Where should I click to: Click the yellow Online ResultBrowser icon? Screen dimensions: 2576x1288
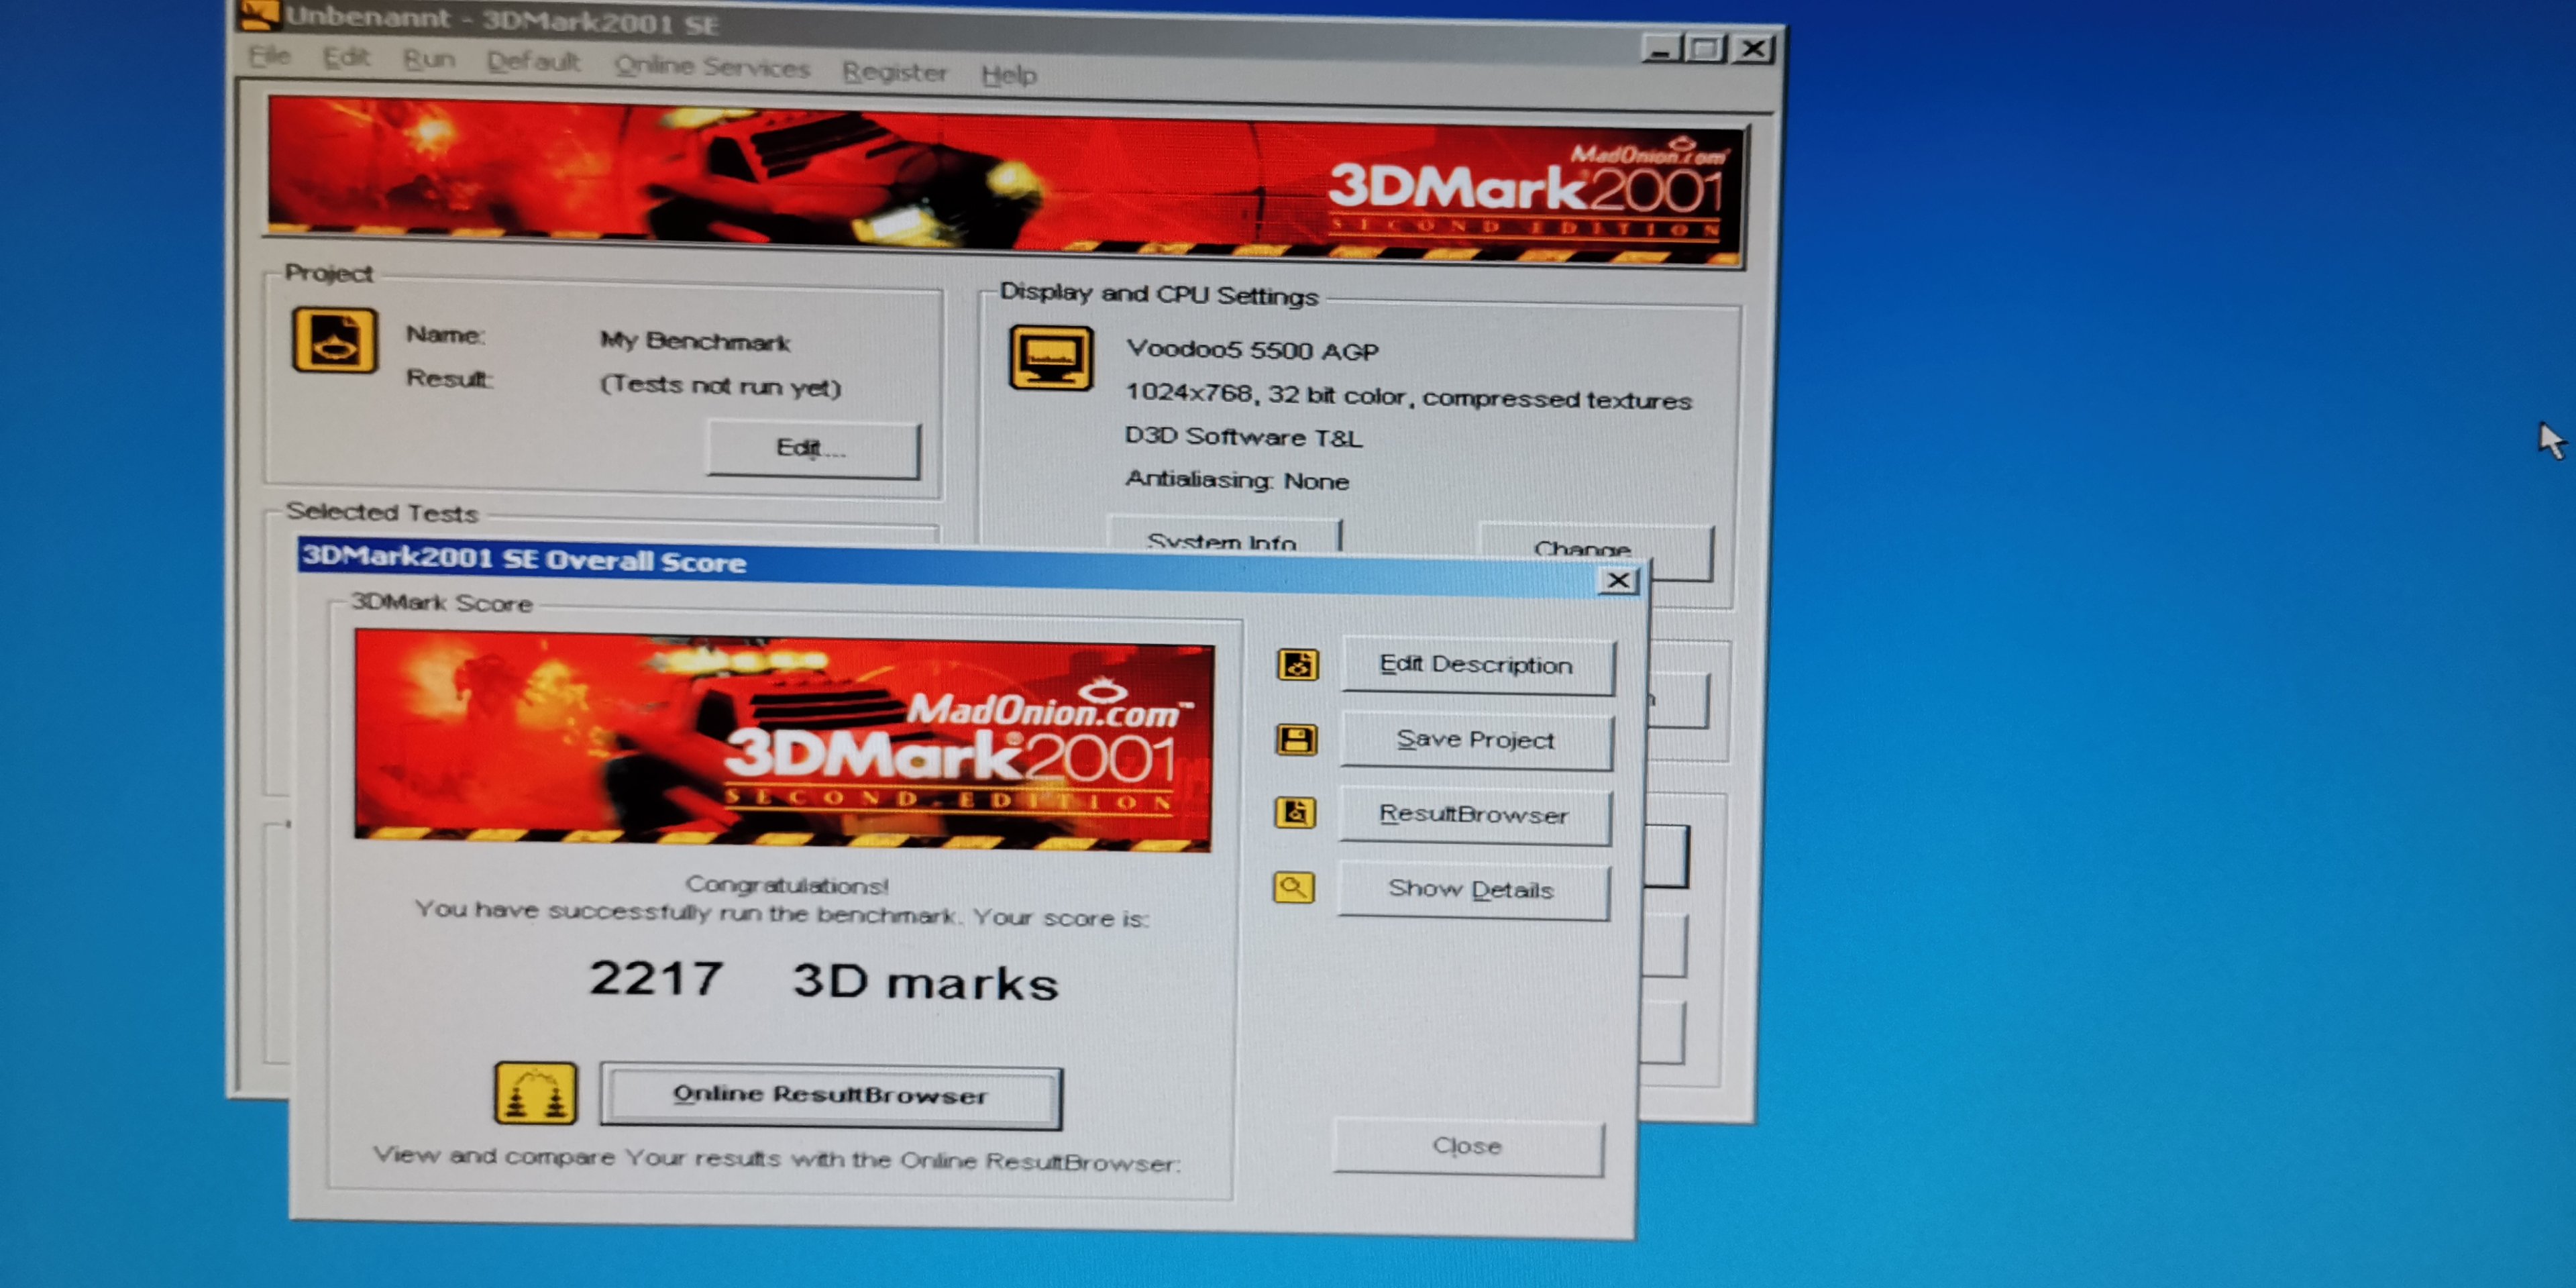tap(535, 1093)
